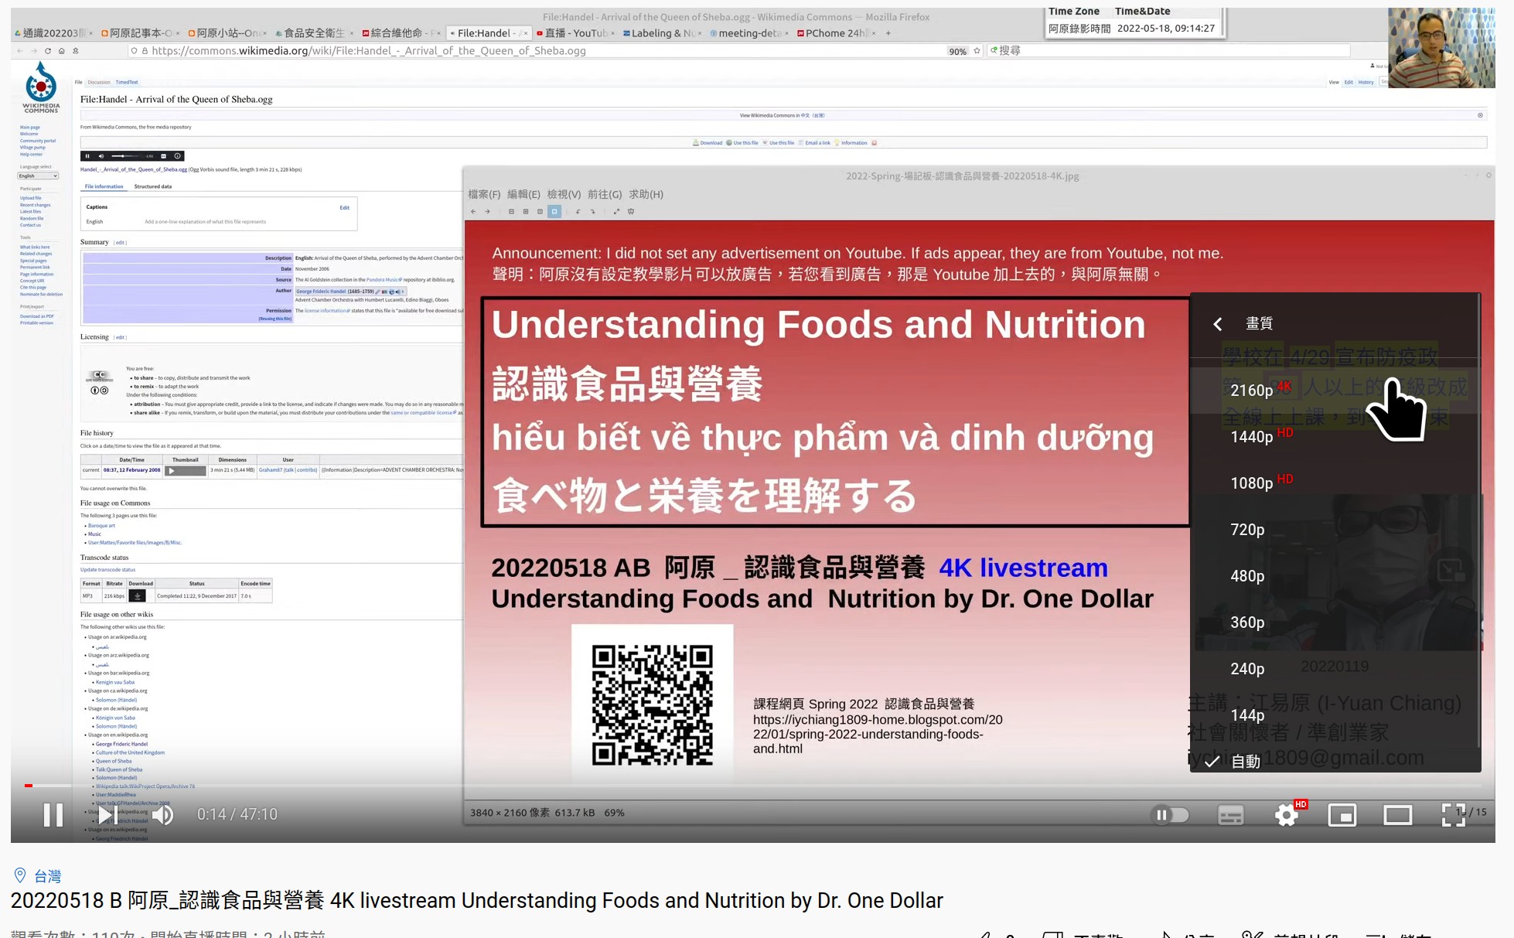Select 2160p 4K quality
The height and width of the screenshot is (938, 1514).
tap(1335, 390)
